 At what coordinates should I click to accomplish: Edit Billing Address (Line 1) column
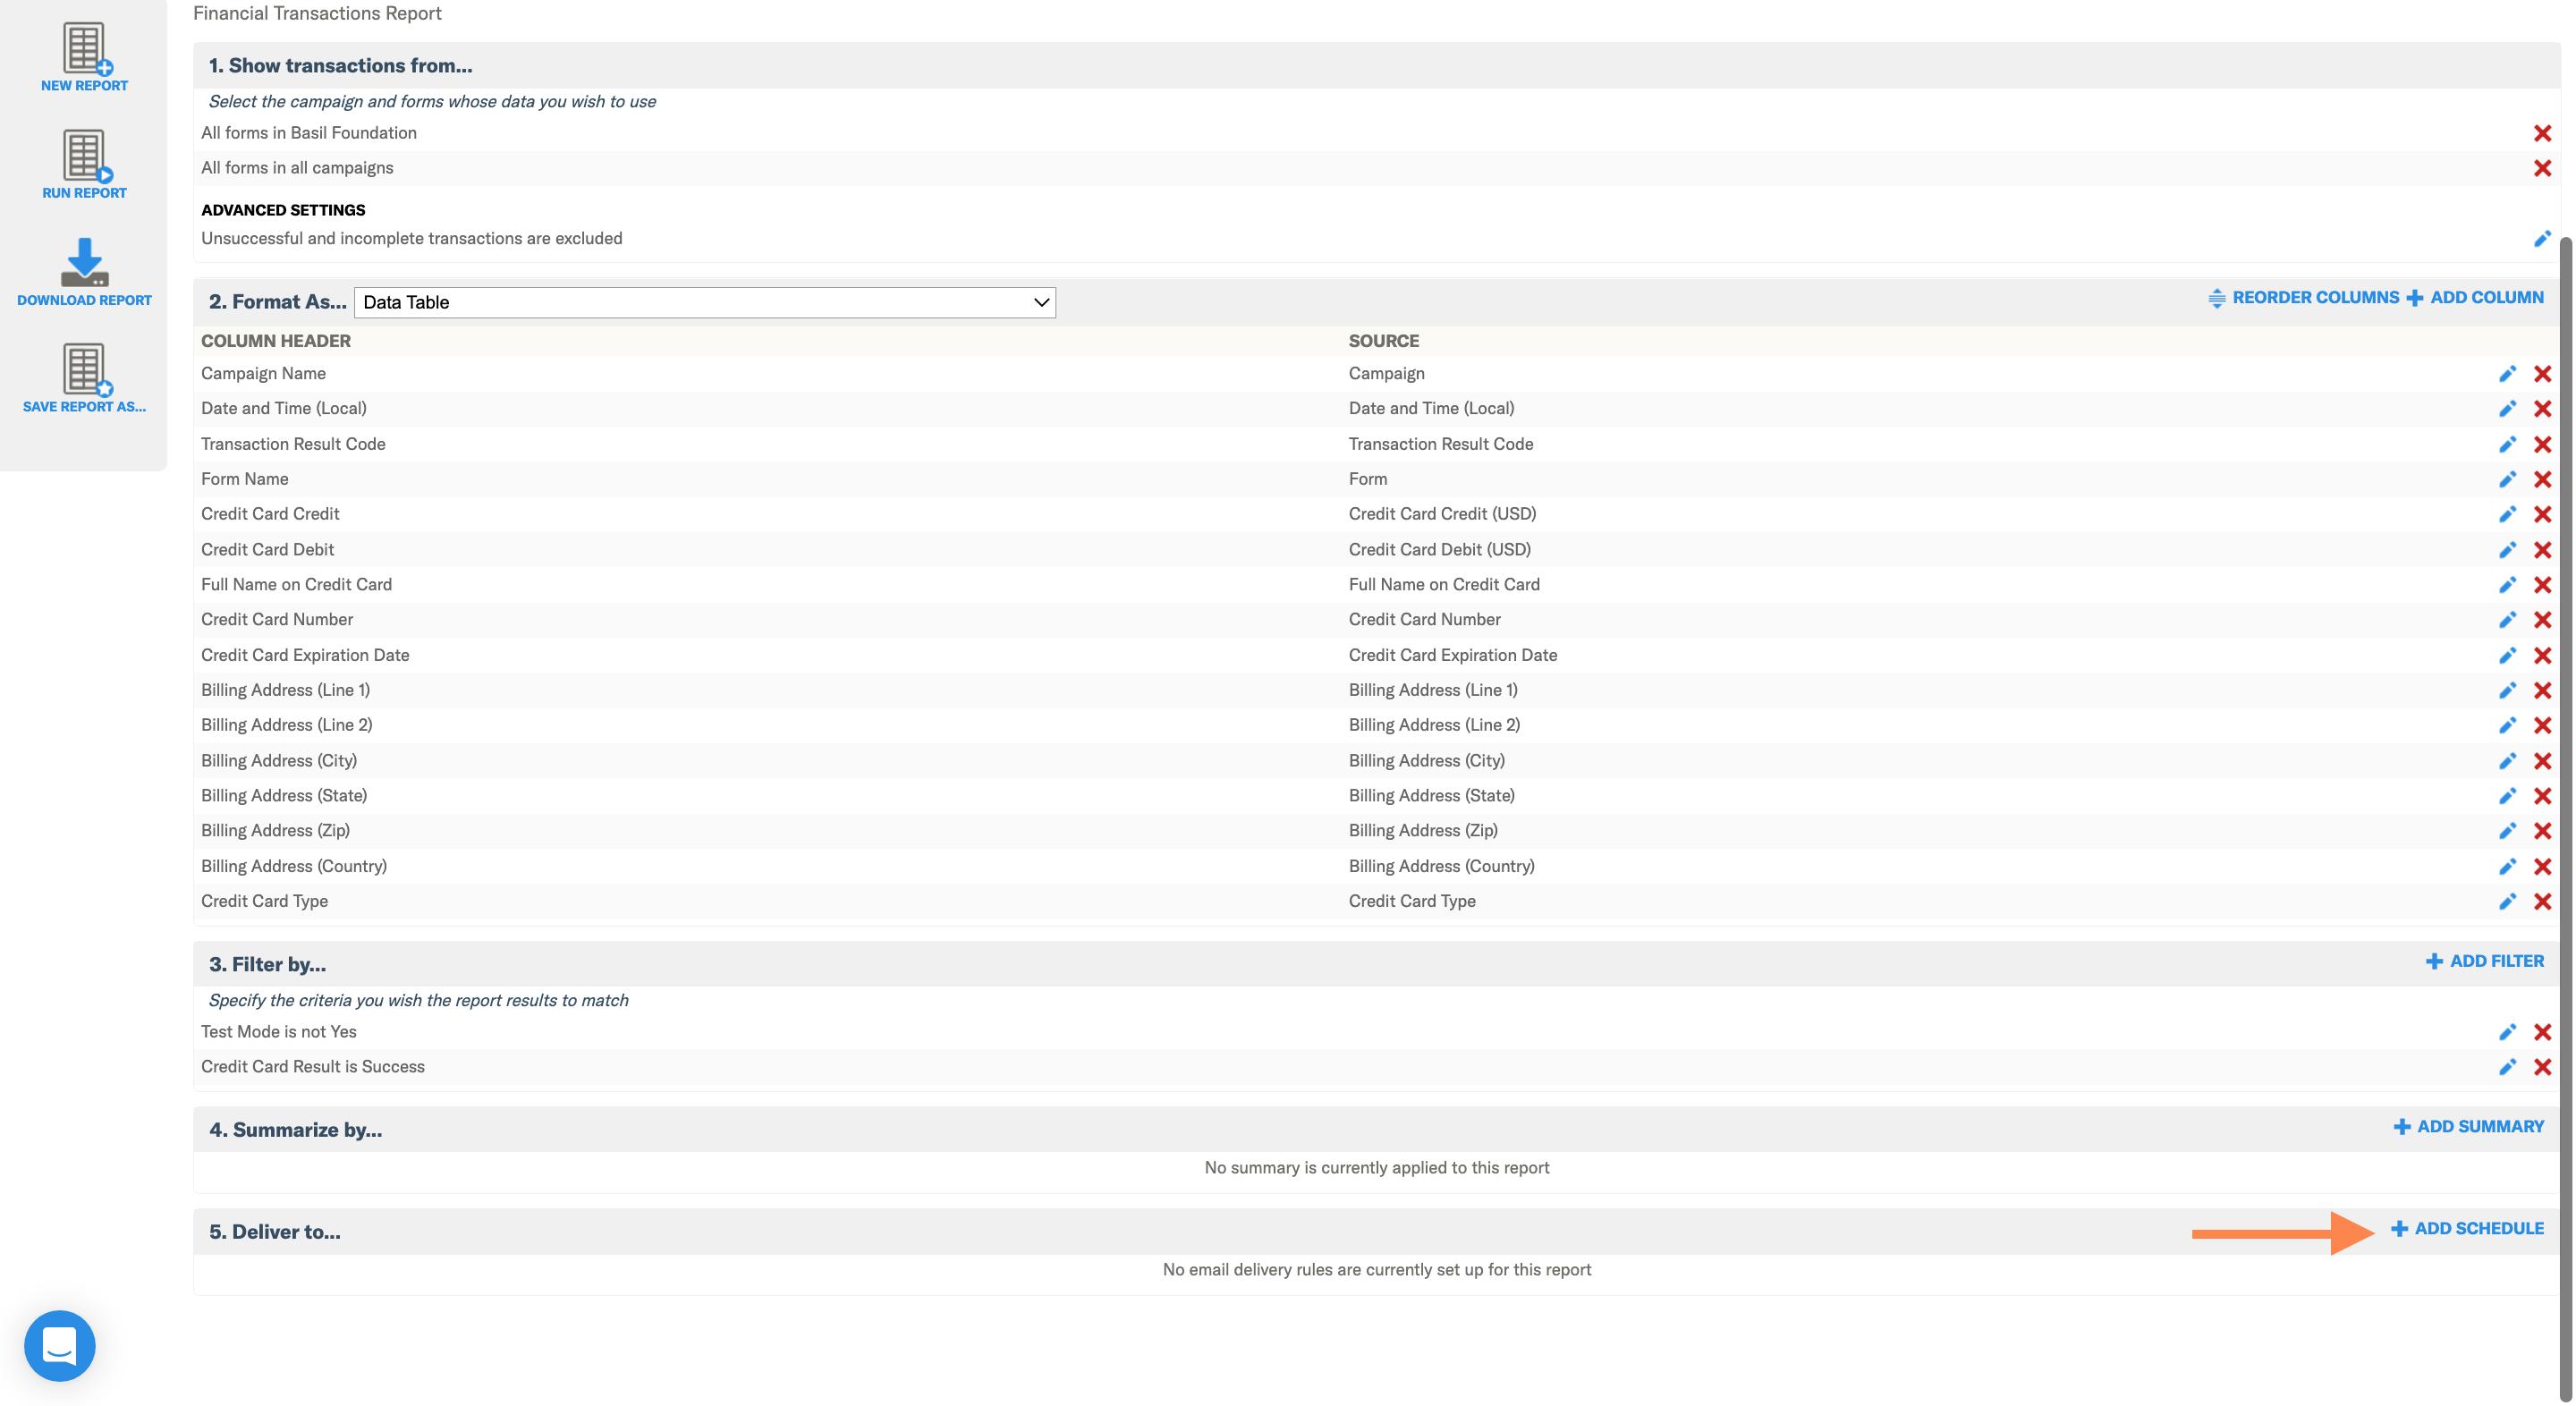coord(2507,690)
